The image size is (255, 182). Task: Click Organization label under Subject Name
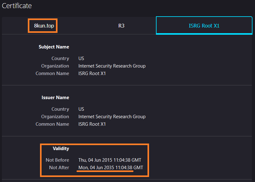pos(55,66)
